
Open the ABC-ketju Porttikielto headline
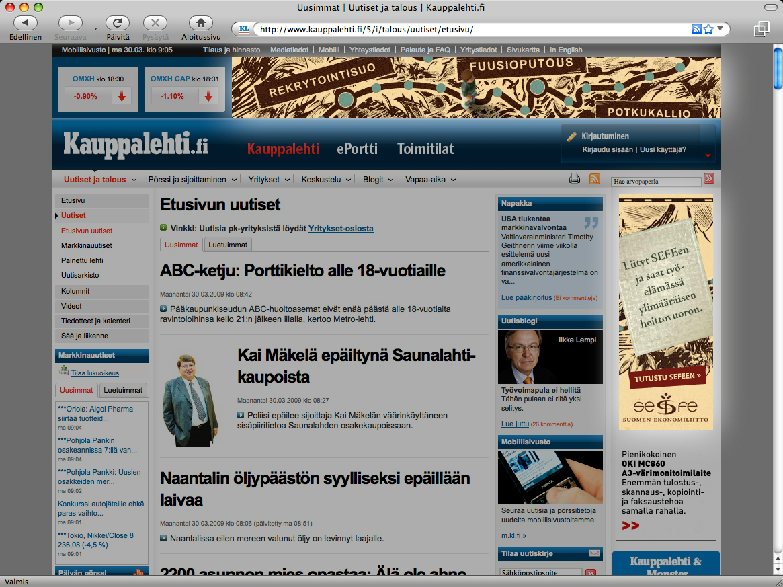click(302, 271)
